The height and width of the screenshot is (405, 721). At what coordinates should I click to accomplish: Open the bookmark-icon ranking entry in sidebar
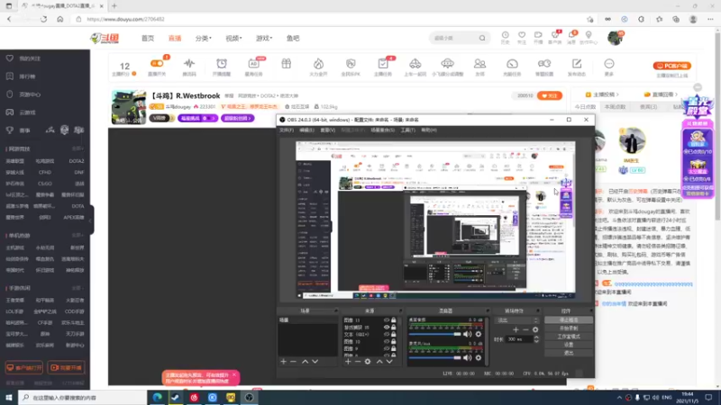tap(22, 76)
